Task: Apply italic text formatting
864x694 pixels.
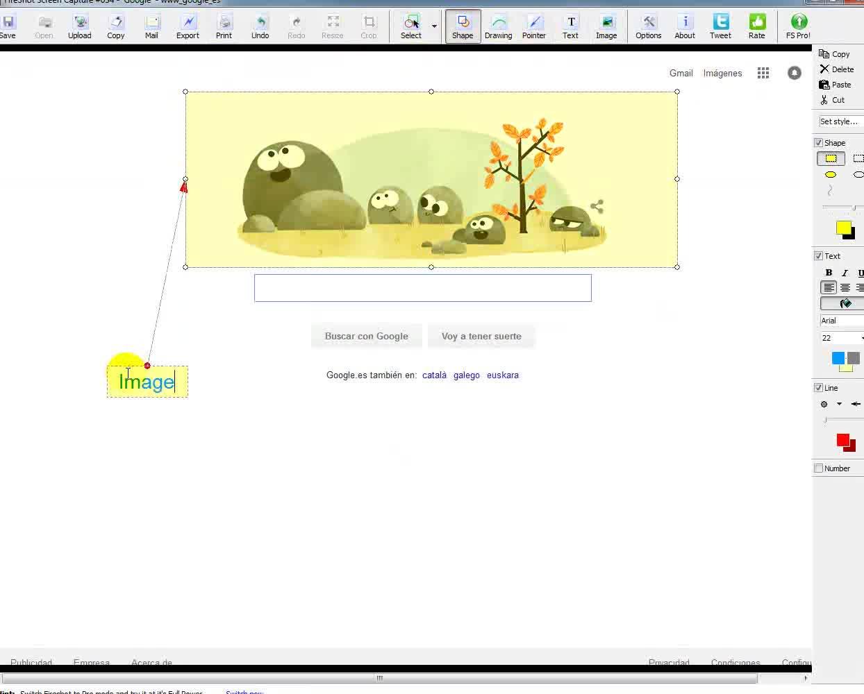Action: (845, 273)
